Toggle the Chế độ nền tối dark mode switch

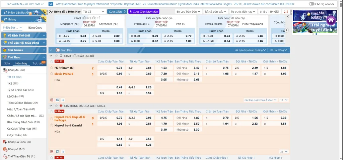coord(312,4)
